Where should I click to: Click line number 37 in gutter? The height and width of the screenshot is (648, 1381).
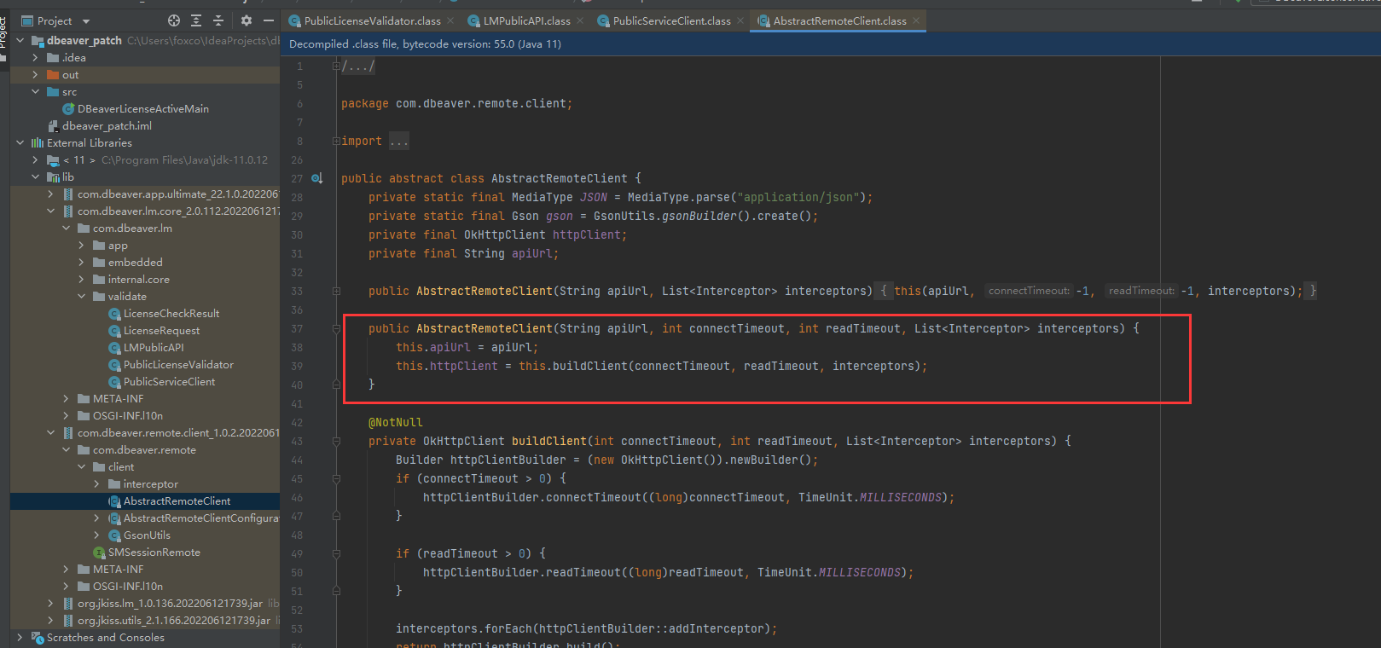[297, 328]
